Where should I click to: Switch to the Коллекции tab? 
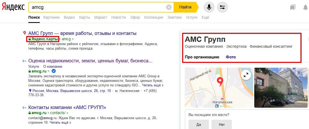pos(154,17)
